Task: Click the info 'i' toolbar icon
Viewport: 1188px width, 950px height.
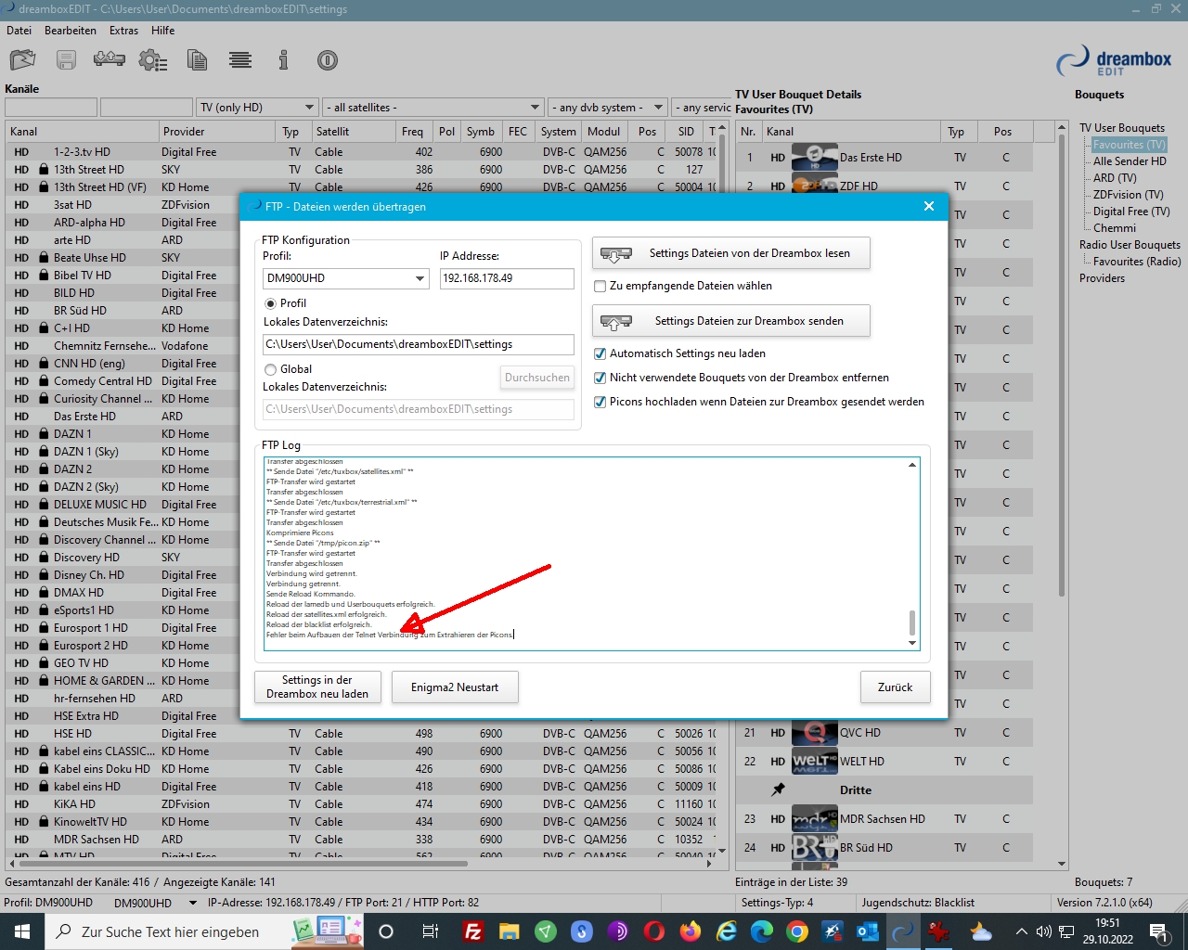Action: click(x=283, y=60)
